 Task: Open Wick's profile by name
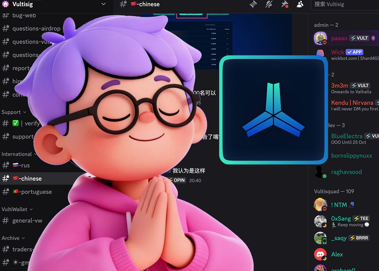[338, 52]
